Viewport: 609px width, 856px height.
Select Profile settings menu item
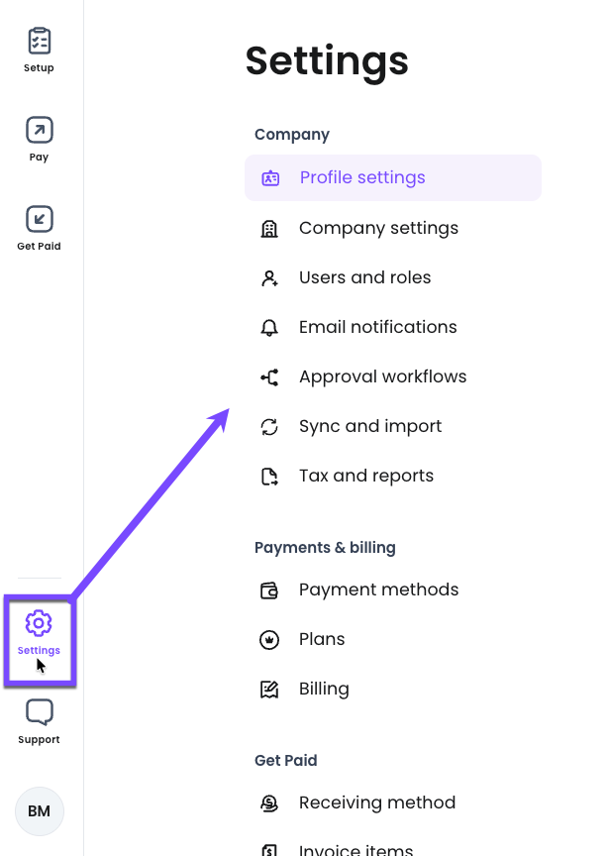[362, 178]
